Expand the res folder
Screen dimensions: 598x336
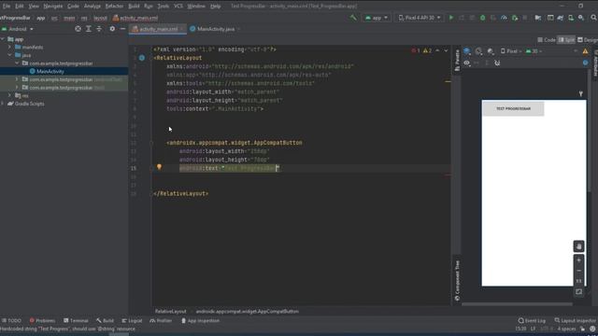[x=9, y=95]
